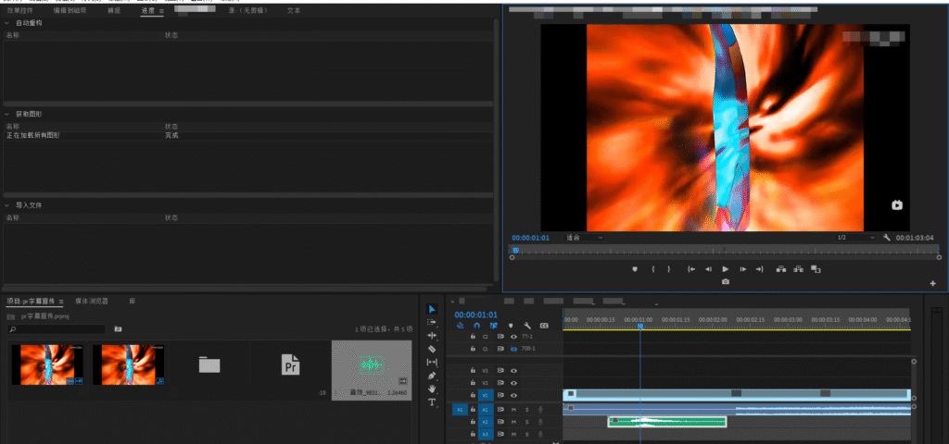Switch to the 媒体浏览器 tab
This screenshot has width=949, height=444.
click(92, 301)
